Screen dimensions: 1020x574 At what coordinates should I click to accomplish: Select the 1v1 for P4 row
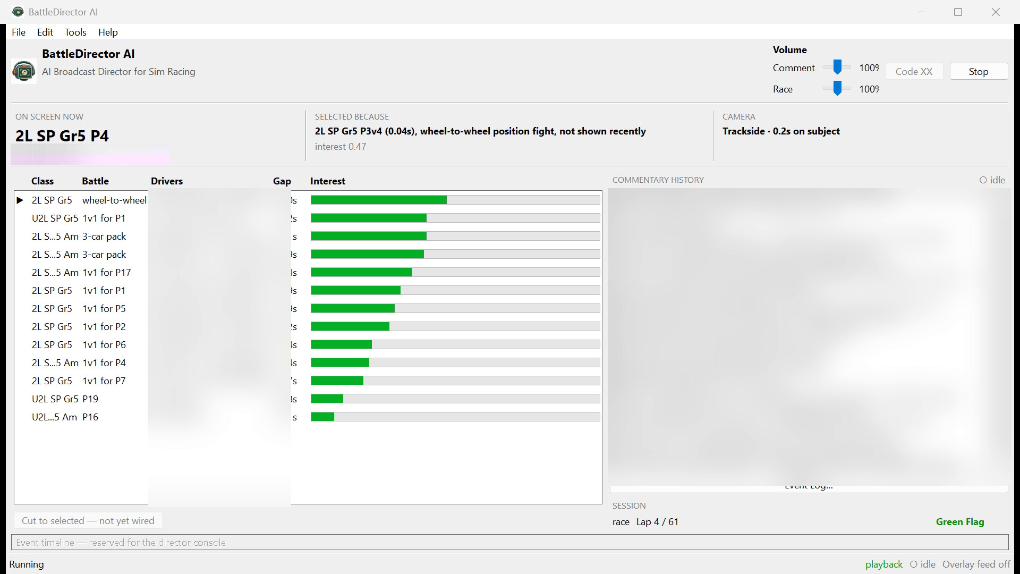coord(308,363)
